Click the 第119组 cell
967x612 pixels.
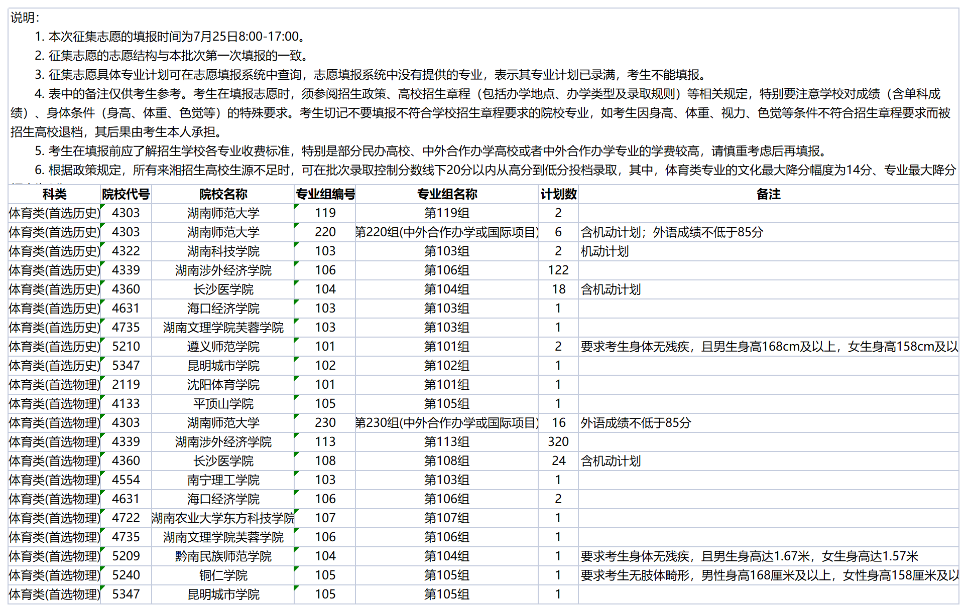point(447,213)
